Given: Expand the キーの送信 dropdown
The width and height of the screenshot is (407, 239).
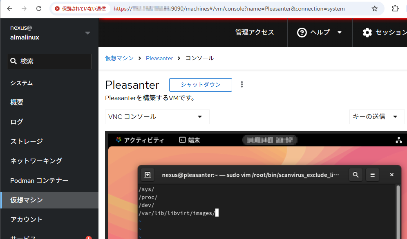Looking at the screenshot, I should pyautogui.click(x=375, y=116).
